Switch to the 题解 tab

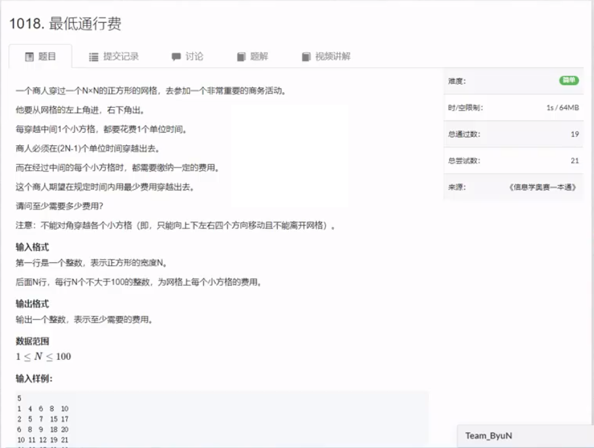click(253, 56)
